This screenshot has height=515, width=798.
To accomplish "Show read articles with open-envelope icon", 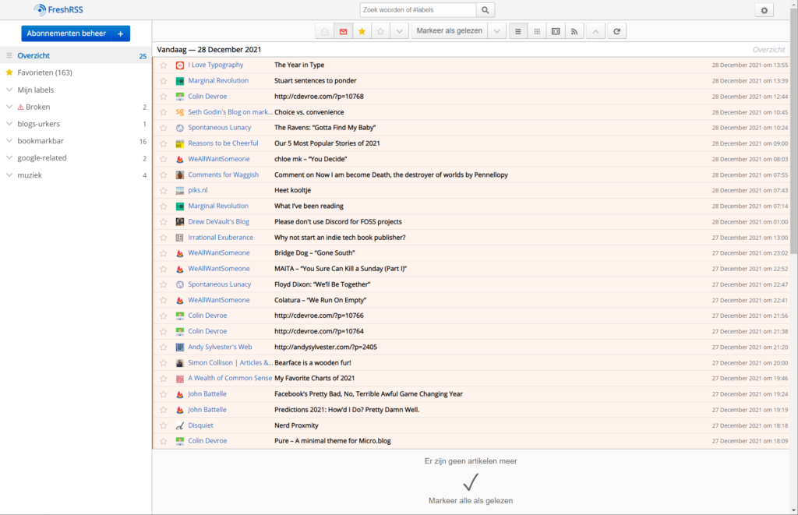I will 324,31.
